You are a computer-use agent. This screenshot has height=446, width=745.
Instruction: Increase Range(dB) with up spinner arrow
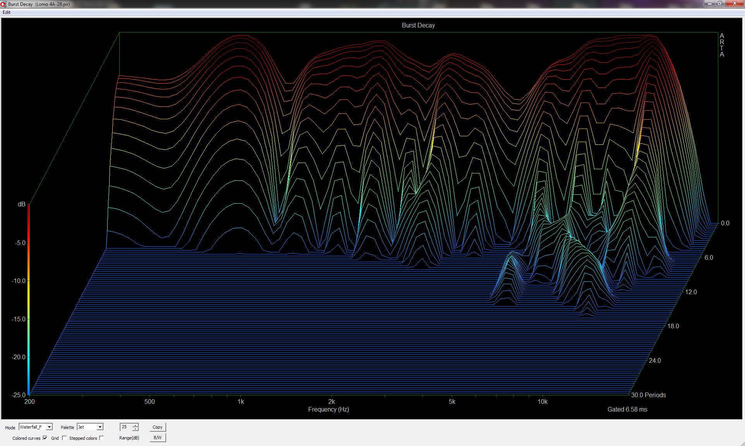135,425
